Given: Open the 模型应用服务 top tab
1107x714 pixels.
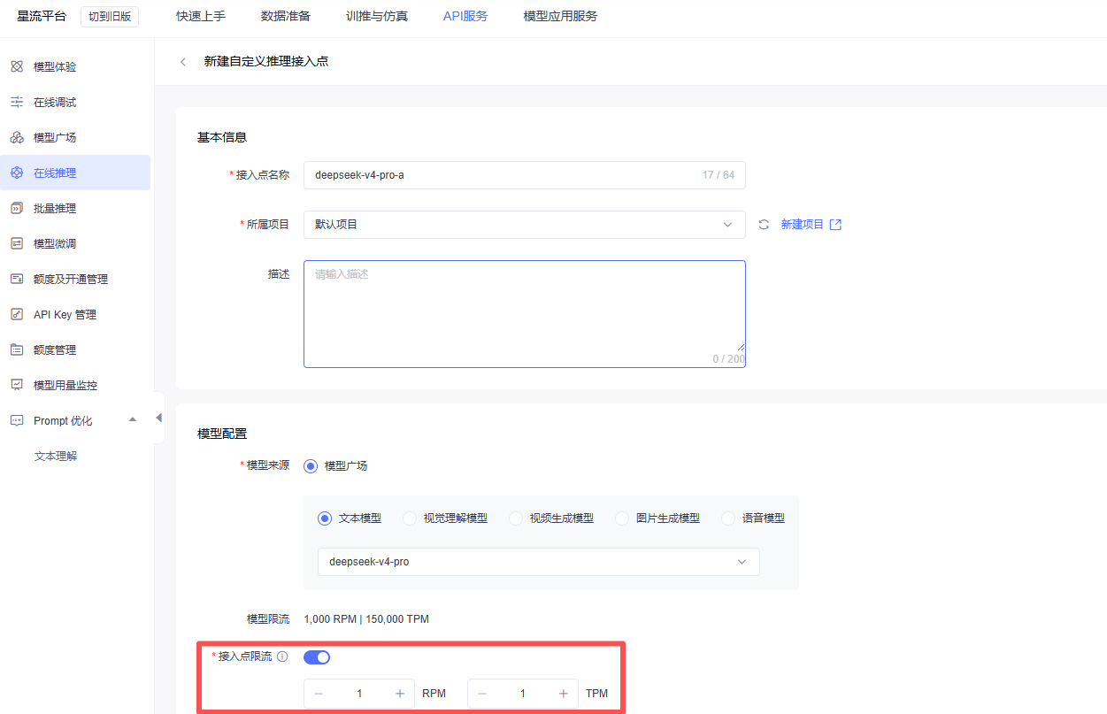Looking at the screenshot, I should point(560,16).
